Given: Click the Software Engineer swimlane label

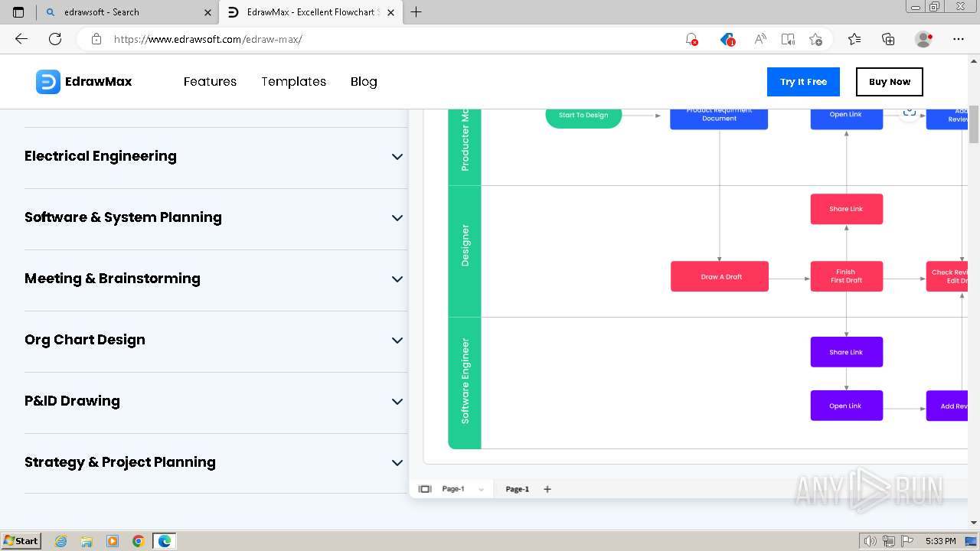Looking at the screenshot, I should pyautogui.click(x=465, y=381).
